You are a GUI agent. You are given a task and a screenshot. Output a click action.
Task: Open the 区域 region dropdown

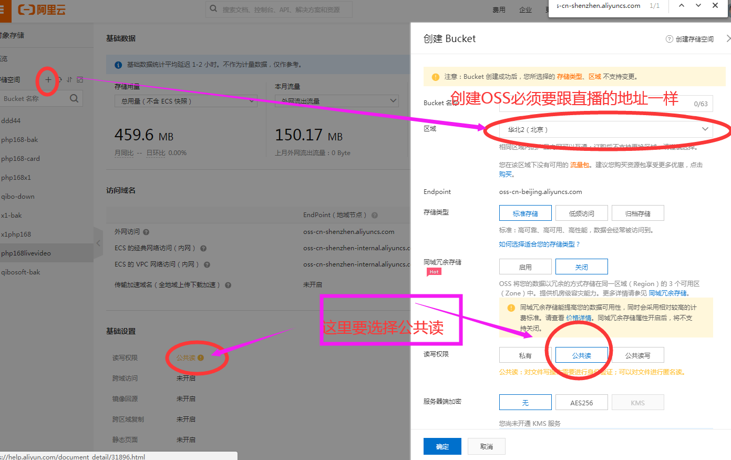605,129
